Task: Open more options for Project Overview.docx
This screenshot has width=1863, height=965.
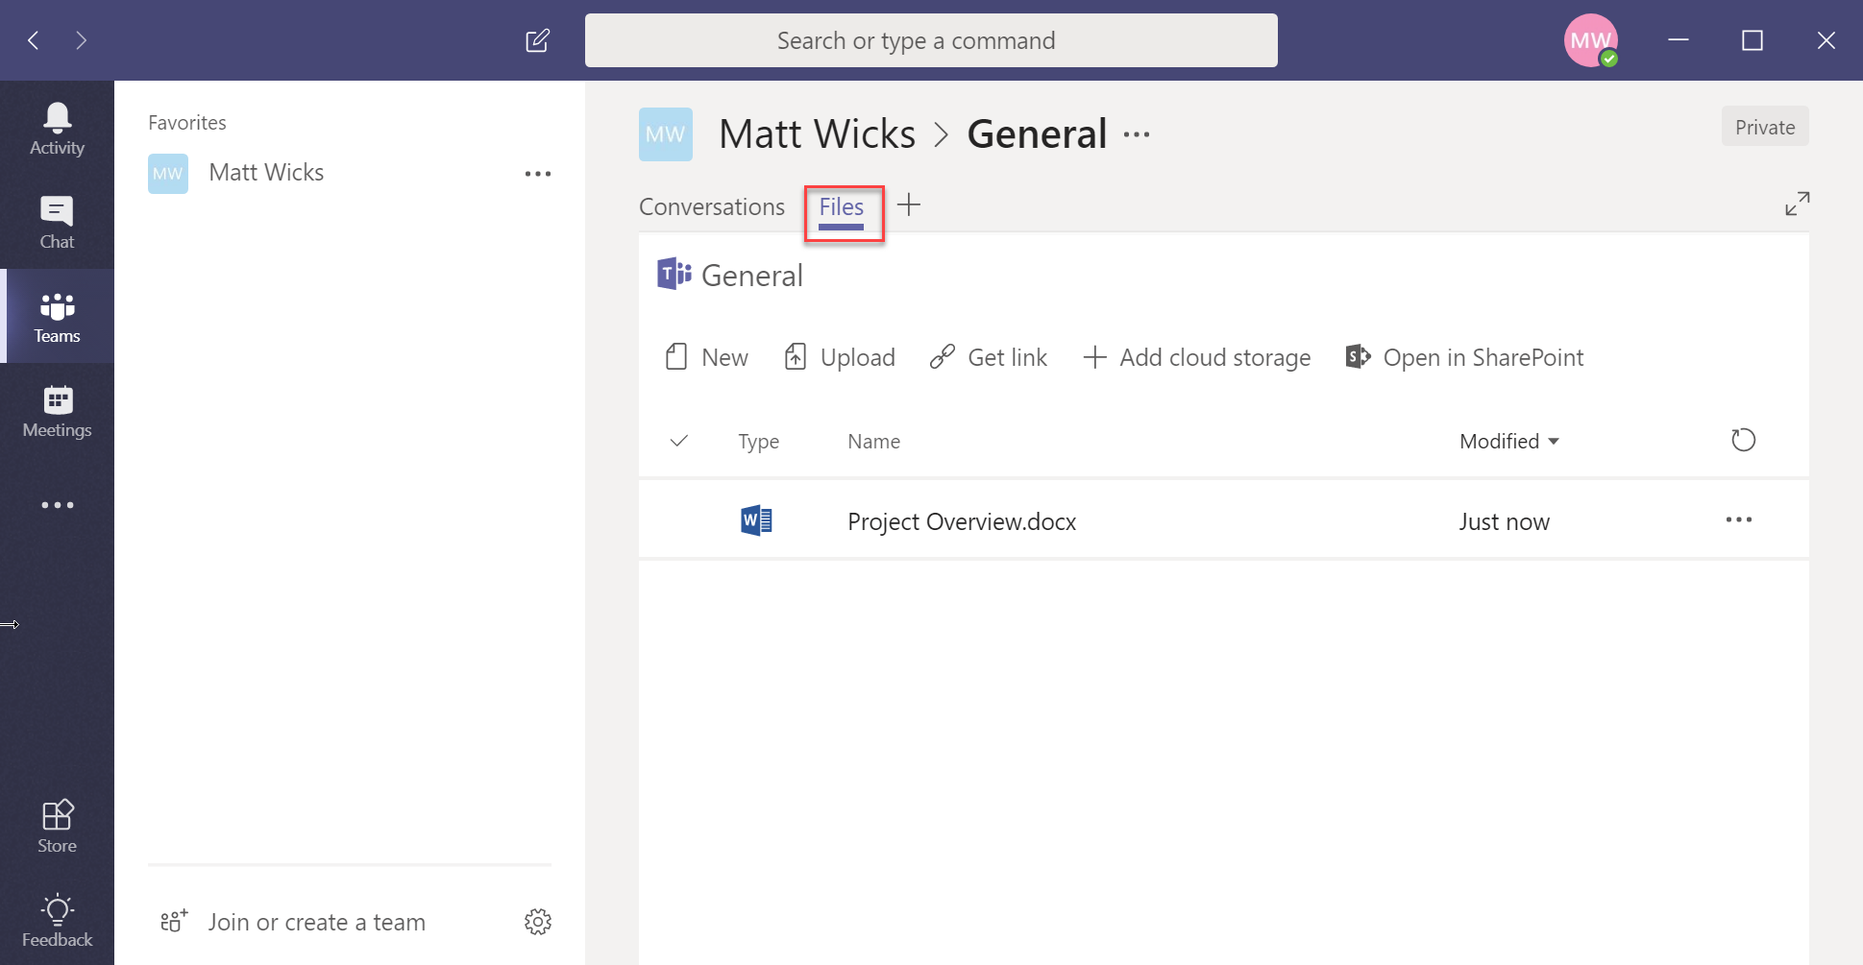Action: point(1738,520)
